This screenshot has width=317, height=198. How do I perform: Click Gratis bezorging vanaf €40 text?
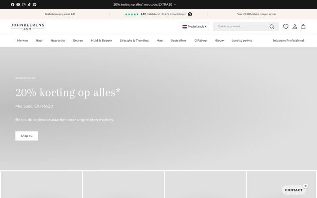60,14
